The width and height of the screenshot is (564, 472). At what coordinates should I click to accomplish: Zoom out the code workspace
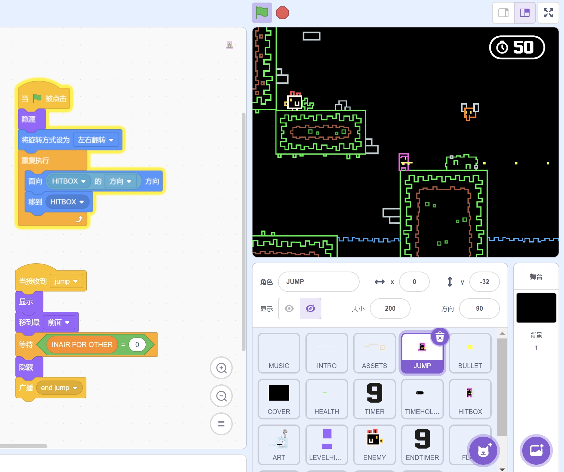point(221,396)
